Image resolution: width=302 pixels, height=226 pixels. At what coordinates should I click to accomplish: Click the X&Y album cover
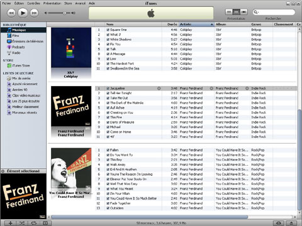click(x=71, y=48)
